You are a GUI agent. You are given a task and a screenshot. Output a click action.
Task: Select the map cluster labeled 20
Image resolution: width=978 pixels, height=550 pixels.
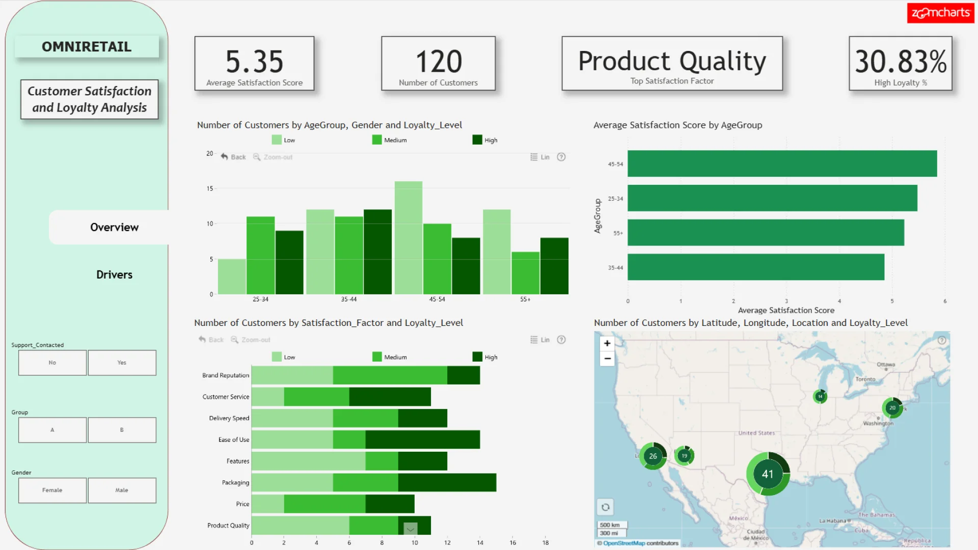pos(892,407)
